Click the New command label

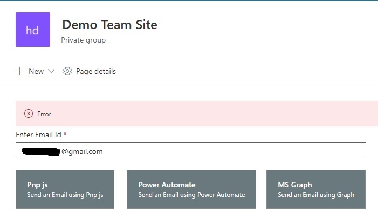tap(36, 71)
